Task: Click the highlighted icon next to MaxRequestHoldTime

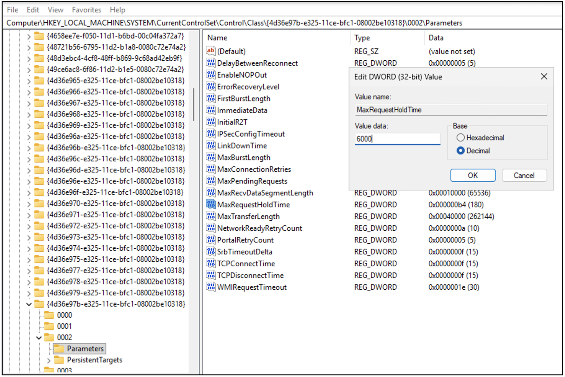Action: tap(210, 204)
